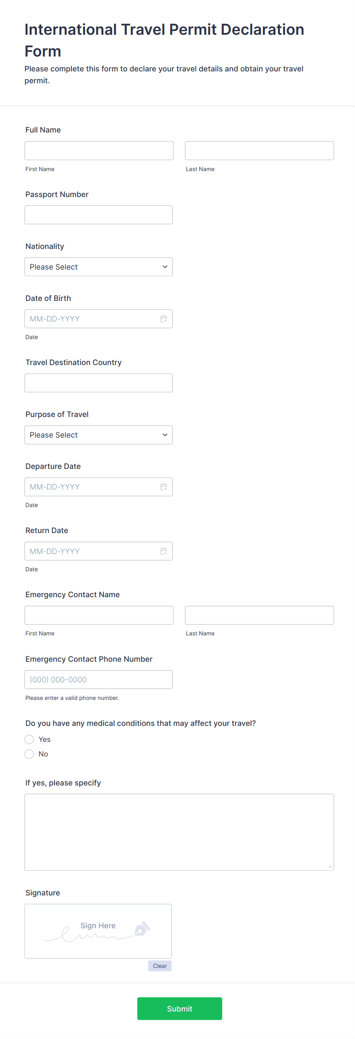The image size is (355, 1039).
Task: Click the Travel Destination Country field
Action: (x=99, y=382)
